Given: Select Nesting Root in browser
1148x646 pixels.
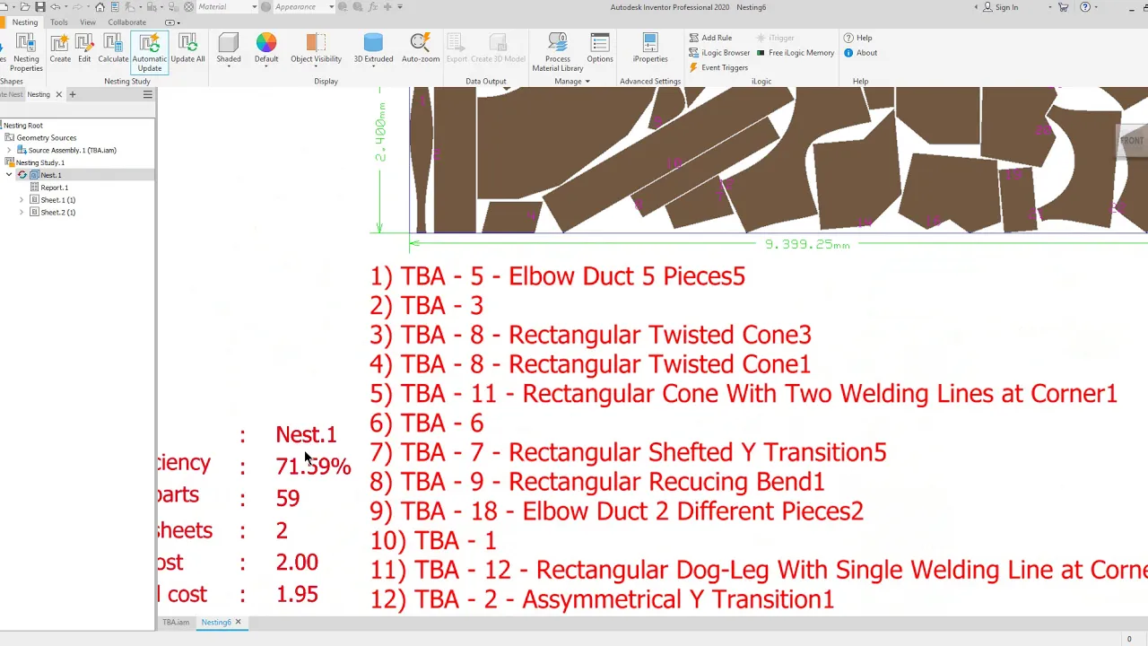Looking at the screenshot, I should 22,126.
